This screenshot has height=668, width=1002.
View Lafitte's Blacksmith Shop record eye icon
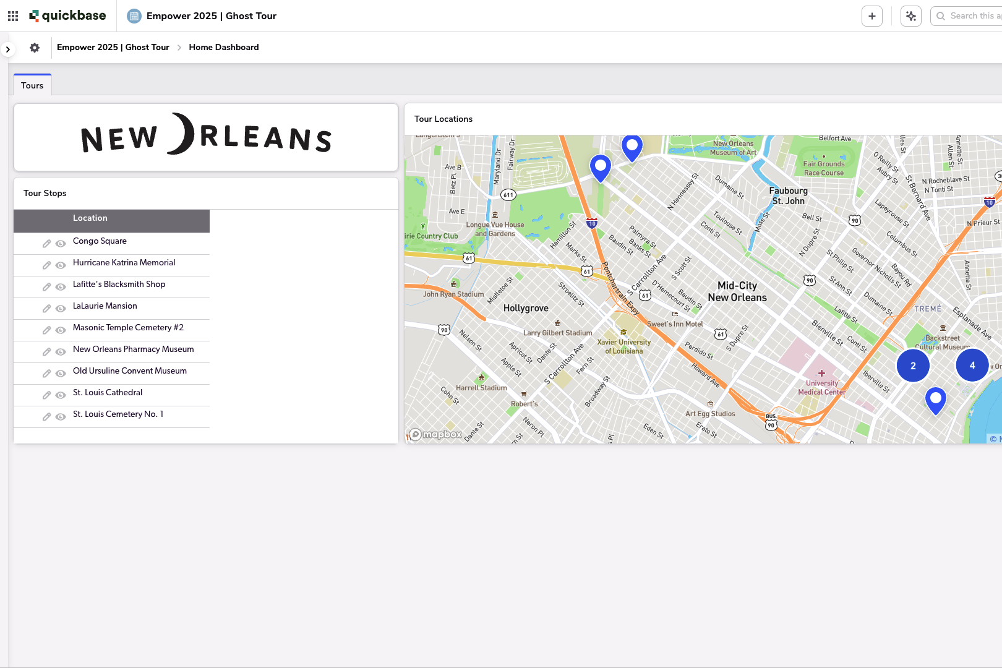[61, 287]
